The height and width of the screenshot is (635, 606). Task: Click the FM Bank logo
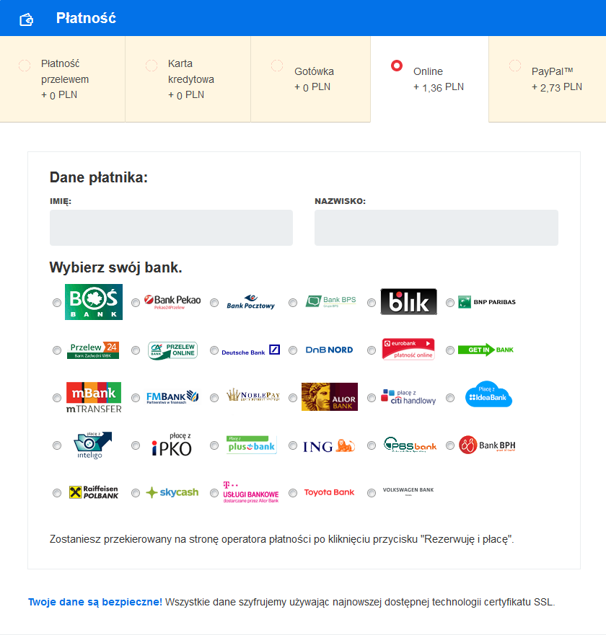172,397
